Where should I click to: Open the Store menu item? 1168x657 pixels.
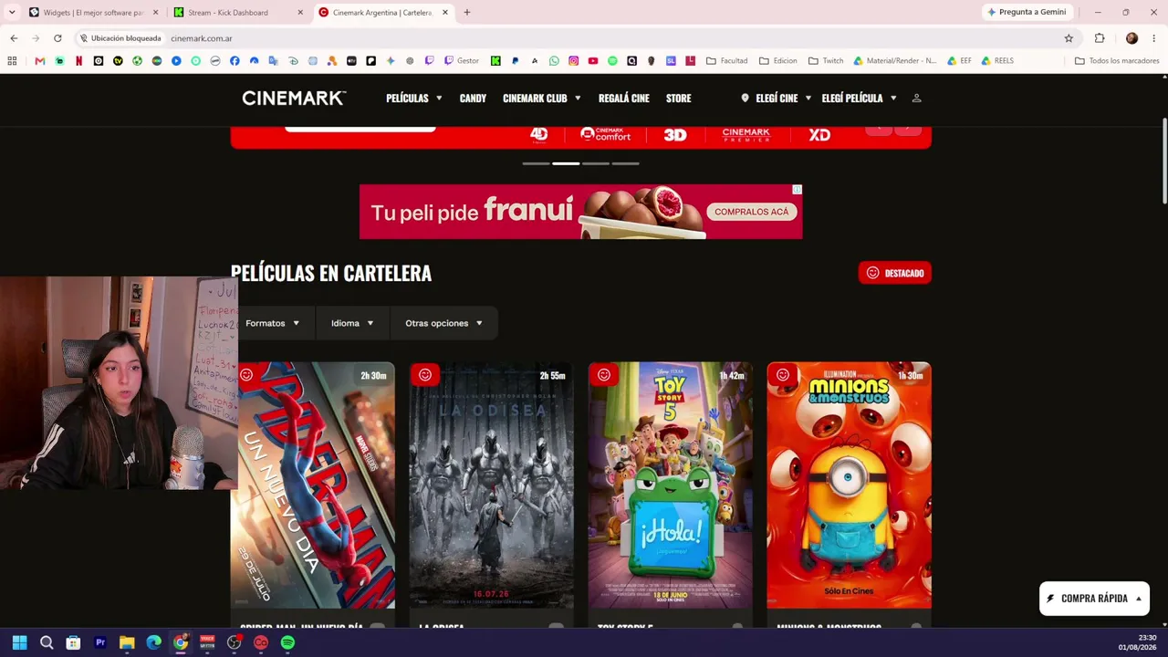click(679, 98)
